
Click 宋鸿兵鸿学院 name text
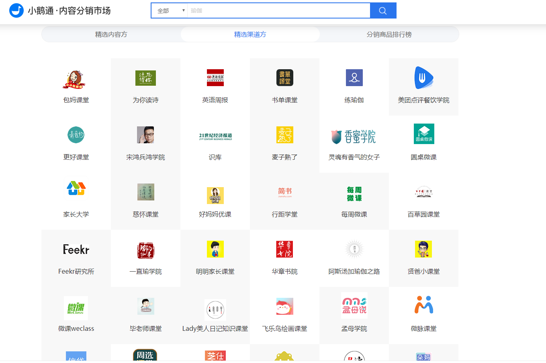tap(145, 157)
